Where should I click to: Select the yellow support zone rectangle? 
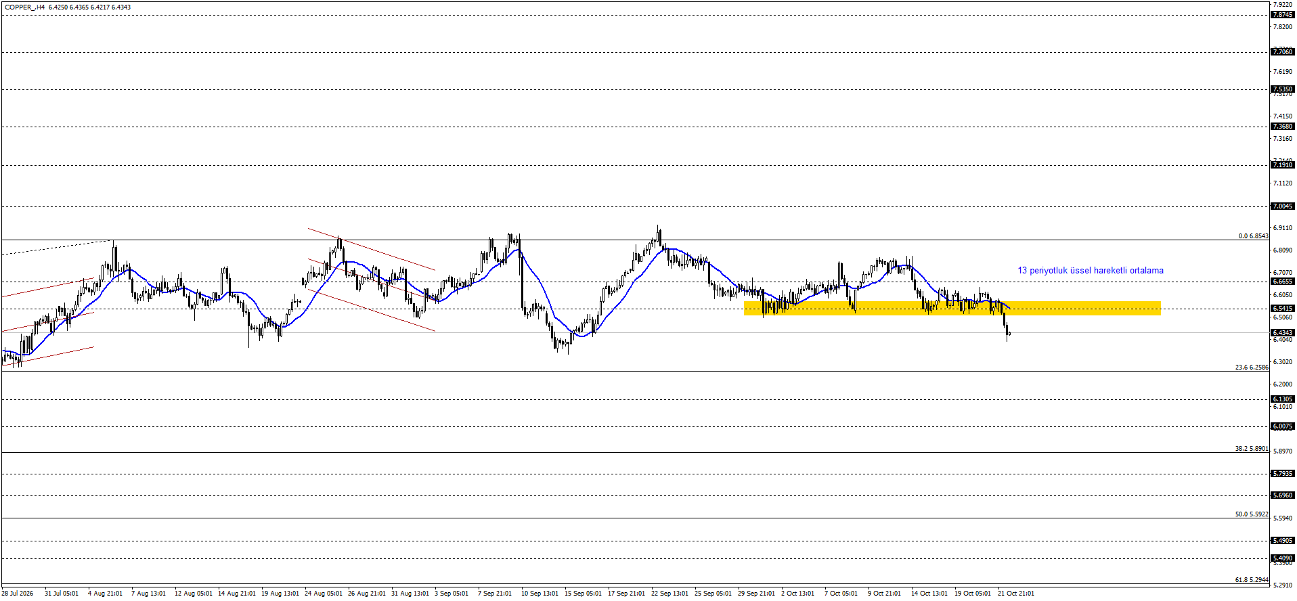tap(952, 309)
